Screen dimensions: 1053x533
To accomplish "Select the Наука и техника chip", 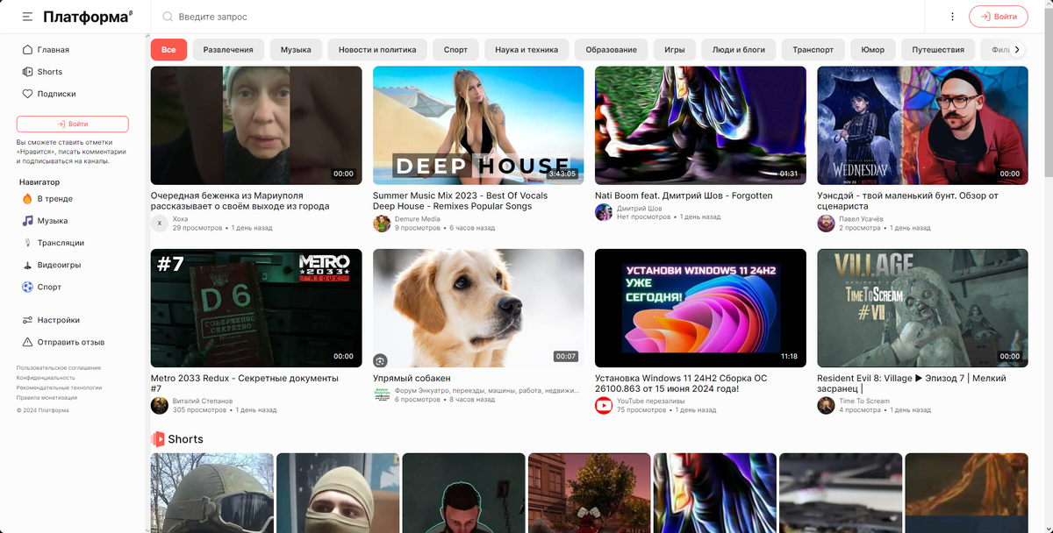I will coord(526,50).
